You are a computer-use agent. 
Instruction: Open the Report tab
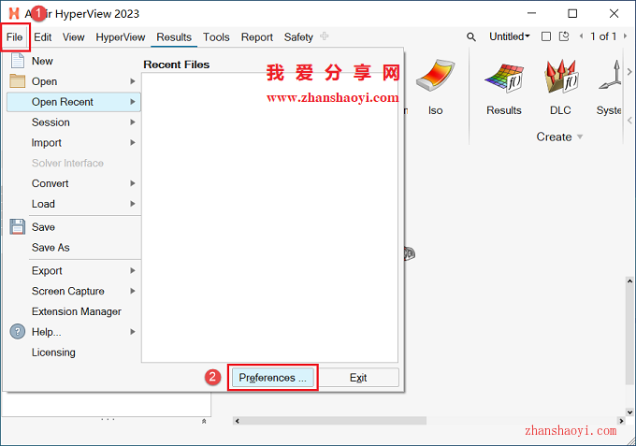[257, 37]
